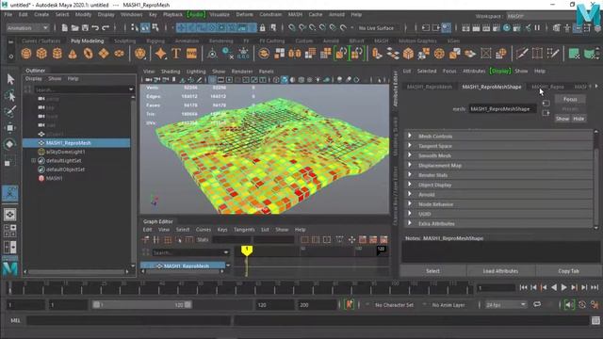Pick the Paint Selection tool
603x339 pixels.
tap(10, 112)
